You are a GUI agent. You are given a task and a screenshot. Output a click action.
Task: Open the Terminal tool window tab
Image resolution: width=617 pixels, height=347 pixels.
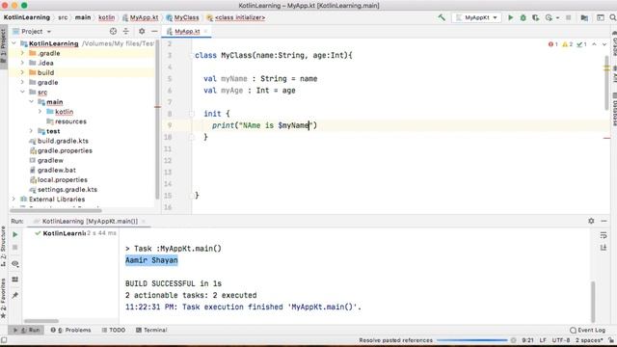[x=151, y=330]
